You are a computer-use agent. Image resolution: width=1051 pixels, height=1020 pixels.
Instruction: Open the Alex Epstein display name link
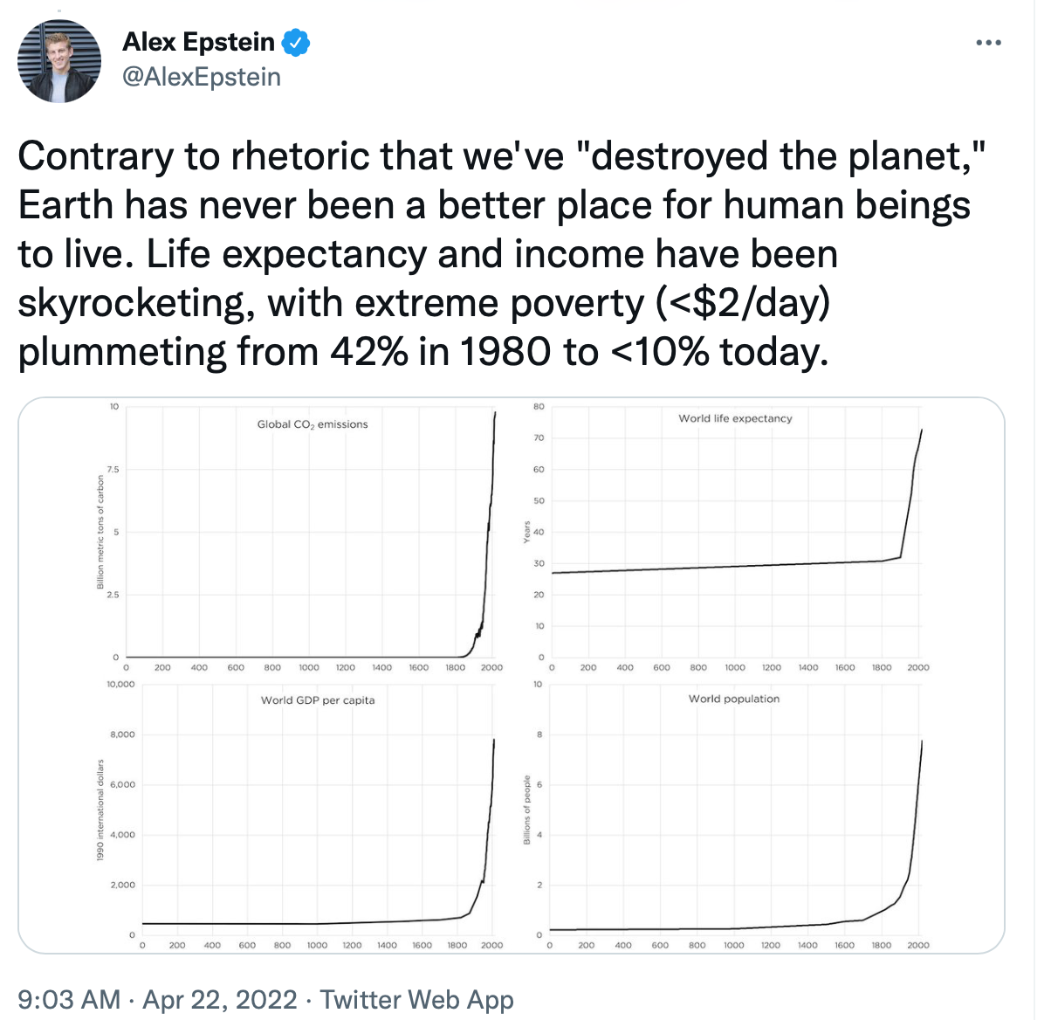pyautogui.click(x=199, y=42)
